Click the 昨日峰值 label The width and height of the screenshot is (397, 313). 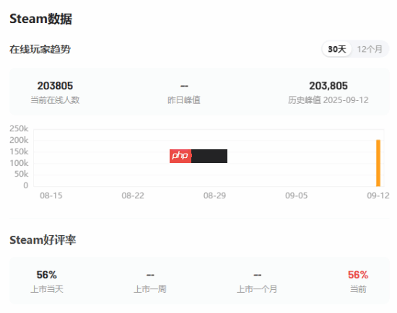(x=184, y=100)
